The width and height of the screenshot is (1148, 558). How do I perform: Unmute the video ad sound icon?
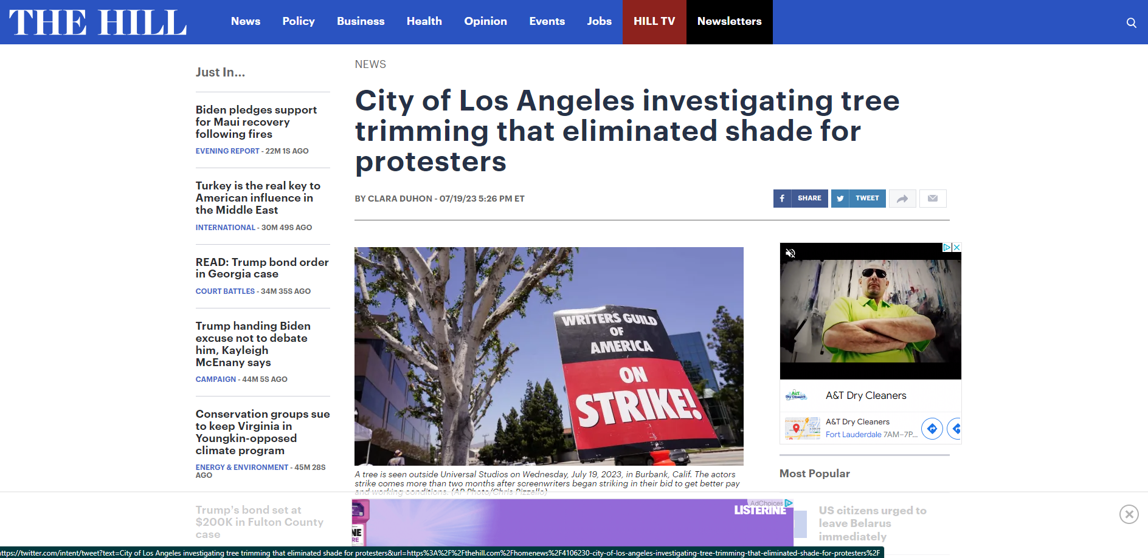tap(790, 253)
